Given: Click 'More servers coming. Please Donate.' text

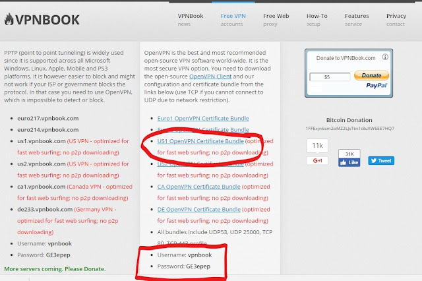Looking at the screenshot, I should (55, 269).
